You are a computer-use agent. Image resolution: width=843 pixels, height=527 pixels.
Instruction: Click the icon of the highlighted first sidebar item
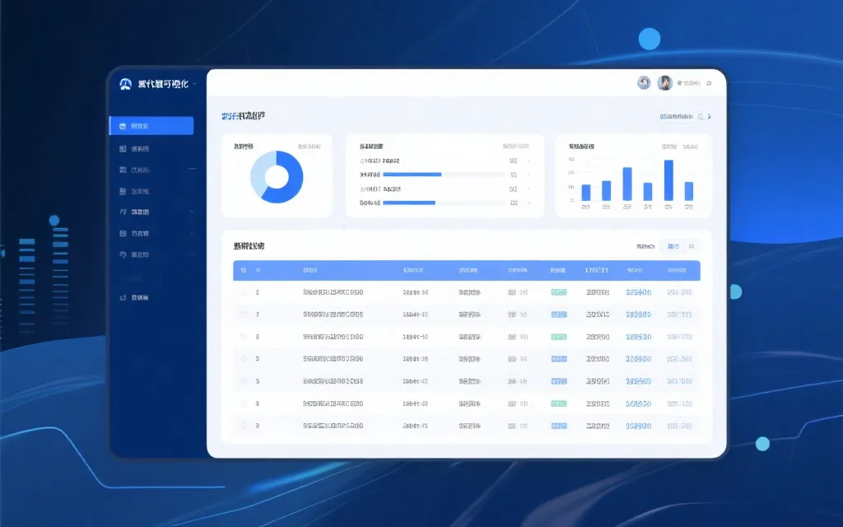123,126
